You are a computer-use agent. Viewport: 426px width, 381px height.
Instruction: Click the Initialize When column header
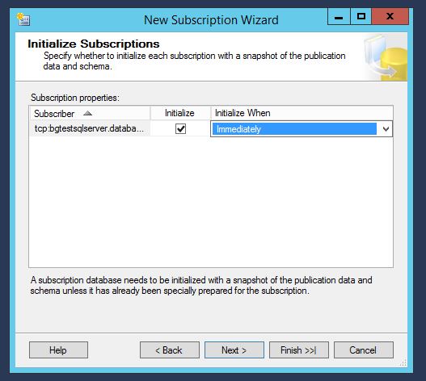(x=302, y=113)
